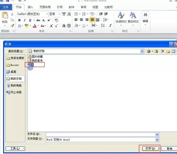Image resolution: width=177 pixels, height=154 pixels.
Task: Click the Open button in dialog
Action: pos(151,149)
